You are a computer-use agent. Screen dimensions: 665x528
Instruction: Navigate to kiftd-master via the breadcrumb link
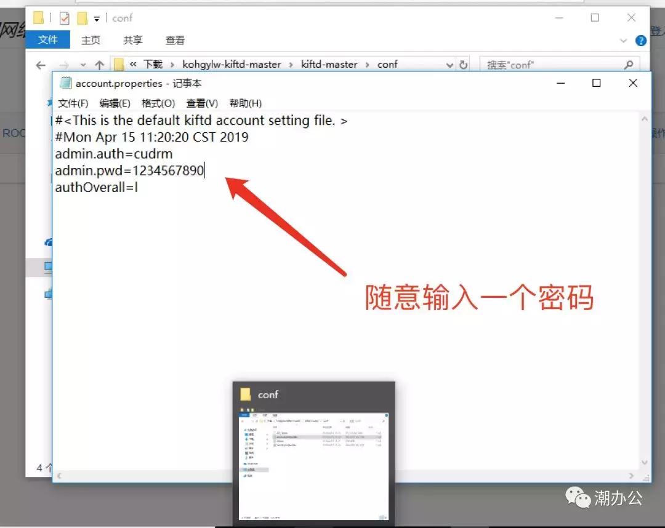(329, 64)
